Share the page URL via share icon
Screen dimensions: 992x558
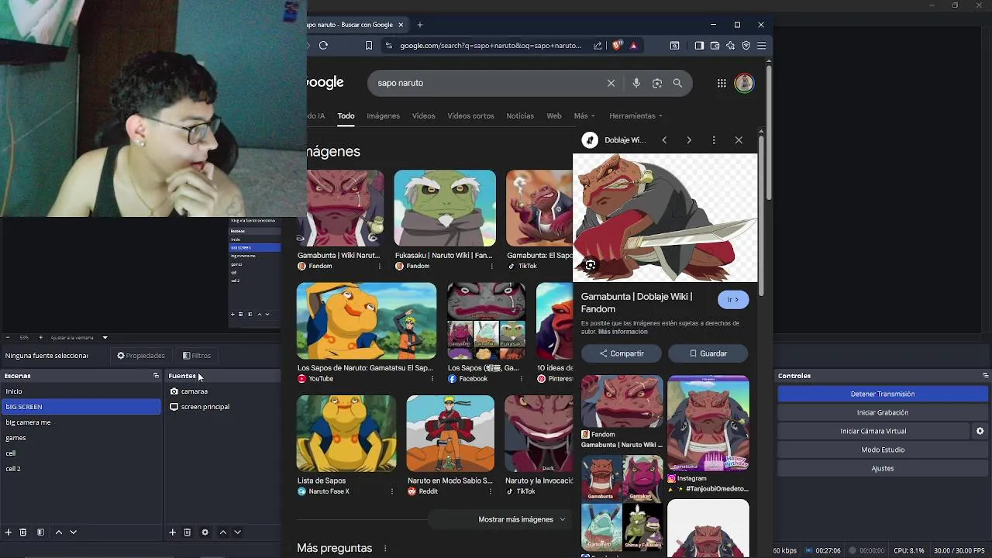tap(598, 46)
